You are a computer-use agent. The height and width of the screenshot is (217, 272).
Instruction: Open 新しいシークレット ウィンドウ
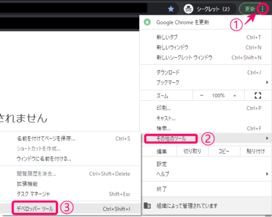(205, 58)
